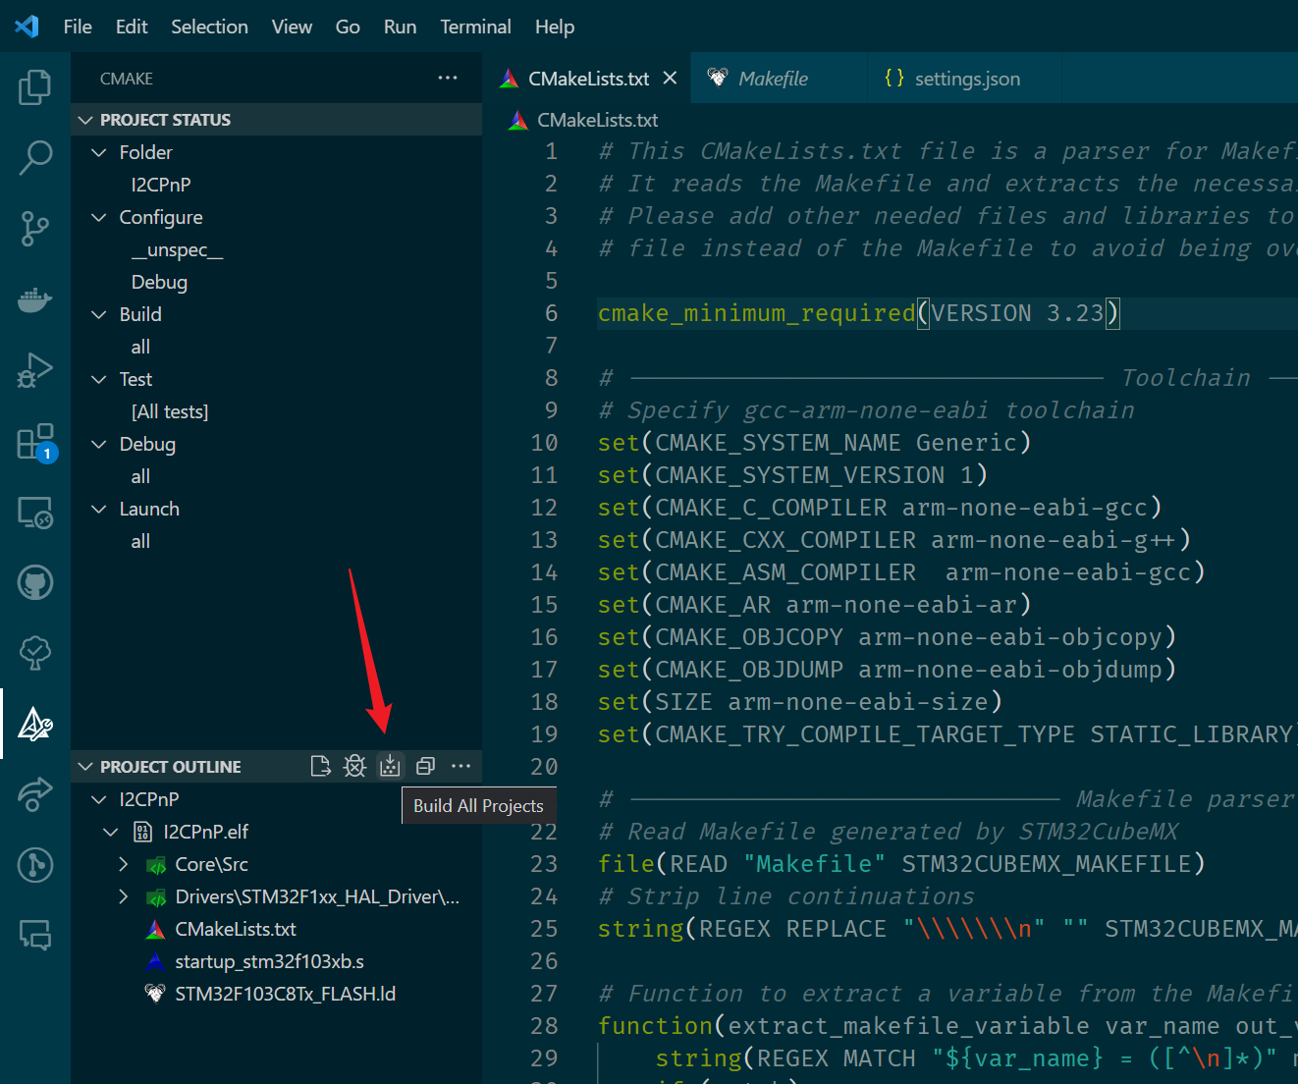The height and width of the screenshot is (1084, 1298).
Task: Open the Terminal menu
Action: [475, 27]
